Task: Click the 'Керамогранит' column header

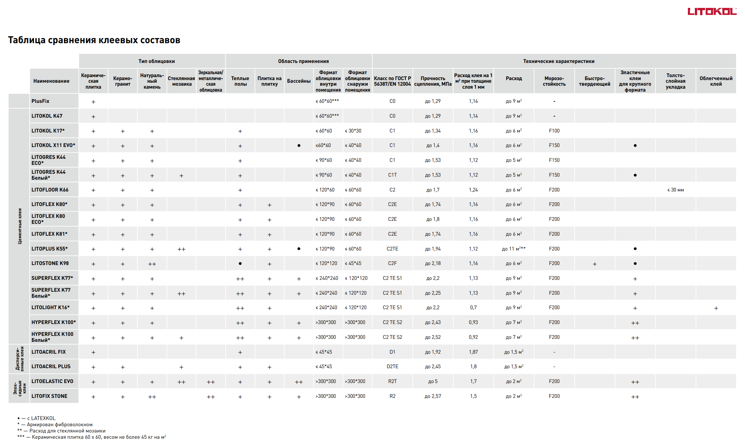Action: [x=122, y=81]
